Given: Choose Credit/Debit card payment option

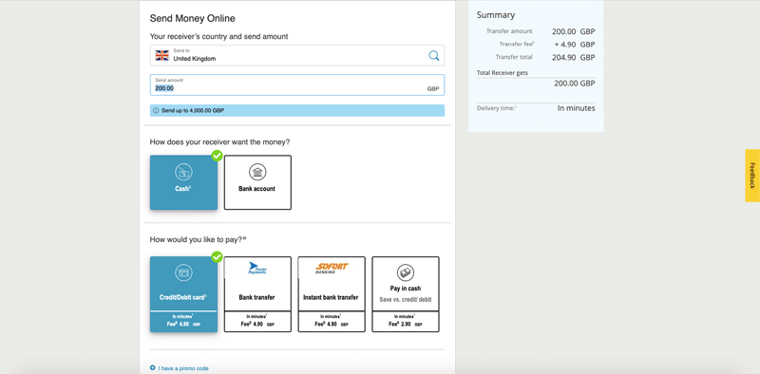Looking at the screenshot, I should pos(183,294).
